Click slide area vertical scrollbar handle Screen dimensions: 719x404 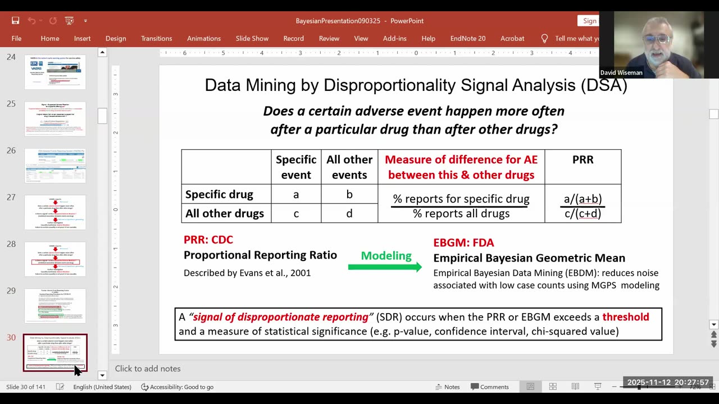(x=713, y=114)
